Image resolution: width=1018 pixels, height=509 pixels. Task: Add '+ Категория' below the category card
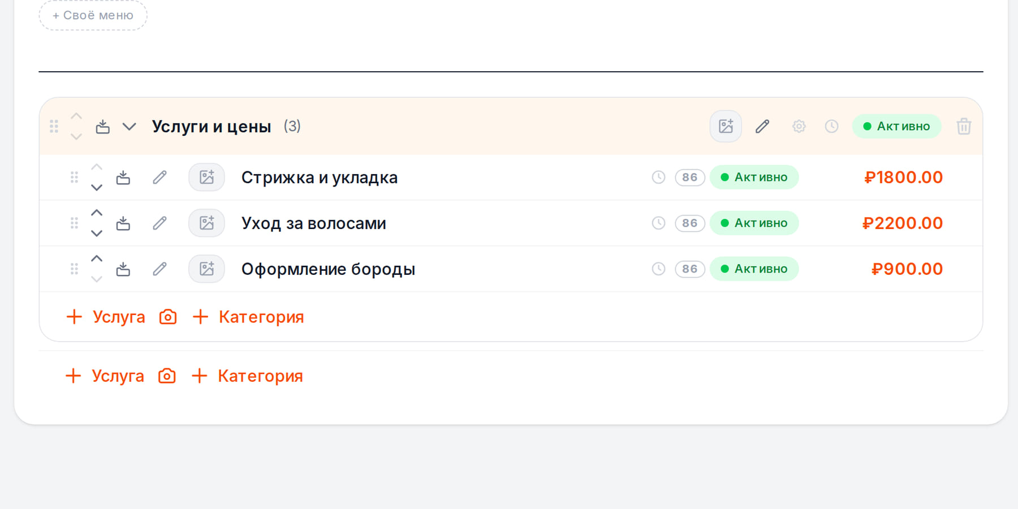point(247,376)
